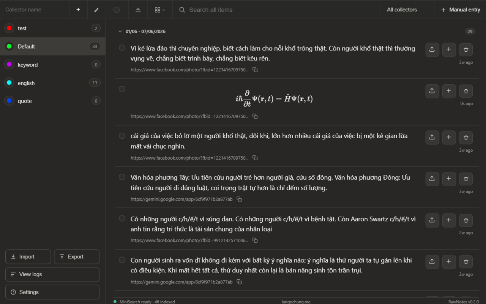486x304 pixels.
Task: Click plus on 'Có những người' note
Action: (449, 220)
